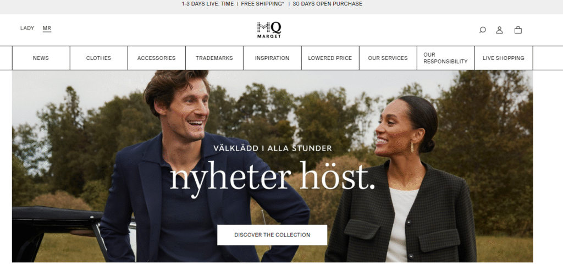This screenshot has width=563, height=265.
Task: Open the OUR SERVICES menu
Action: coord(388,58)
